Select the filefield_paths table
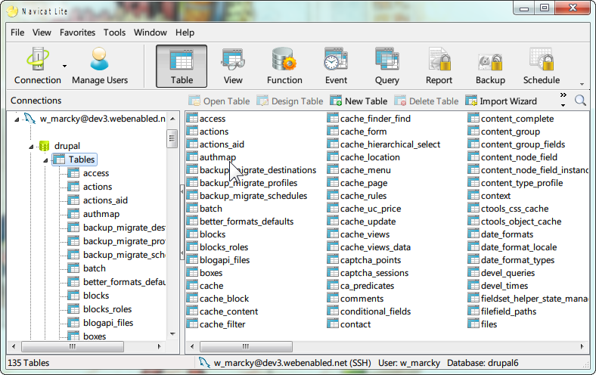This screenshot has width=596, height=375. pos(502,311)
